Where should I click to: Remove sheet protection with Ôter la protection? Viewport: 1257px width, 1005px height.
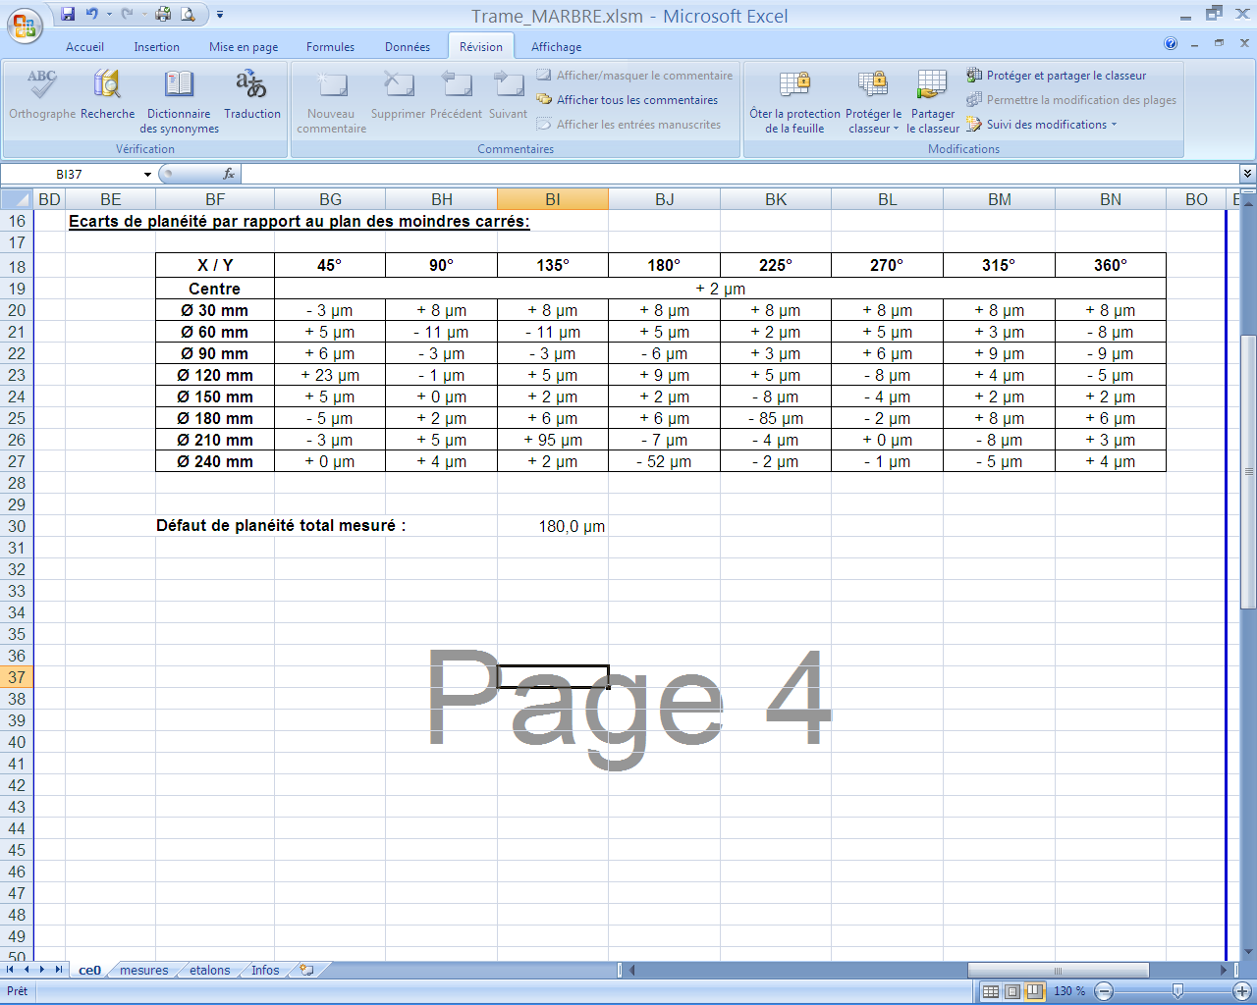(794, 86)
